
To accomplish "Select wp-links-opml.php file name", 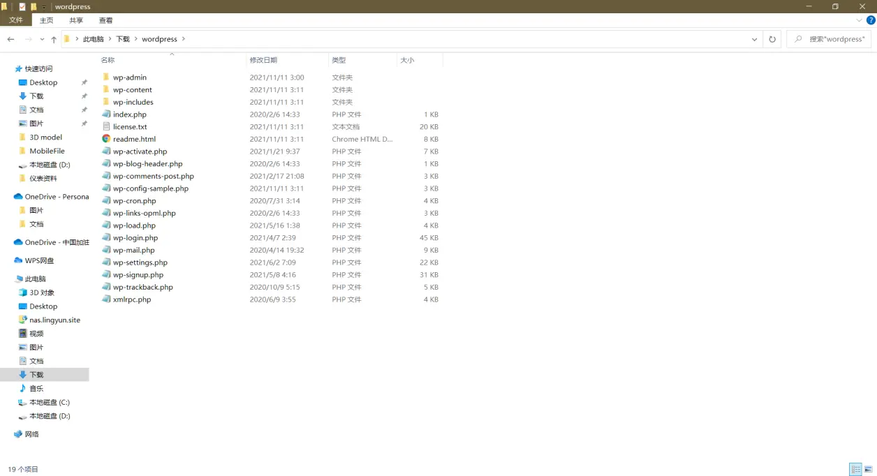I will (145, 213).
